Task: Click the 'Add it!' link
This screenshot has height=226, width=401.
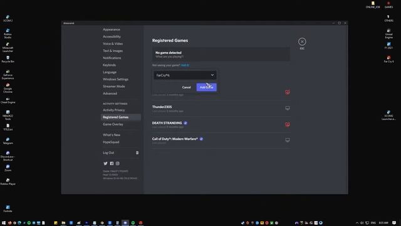Action: pyautogui.click(x=185, y=65)
